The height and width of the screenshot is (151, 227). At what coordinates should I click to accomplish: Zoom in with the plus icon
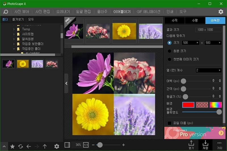click(123, 145)
